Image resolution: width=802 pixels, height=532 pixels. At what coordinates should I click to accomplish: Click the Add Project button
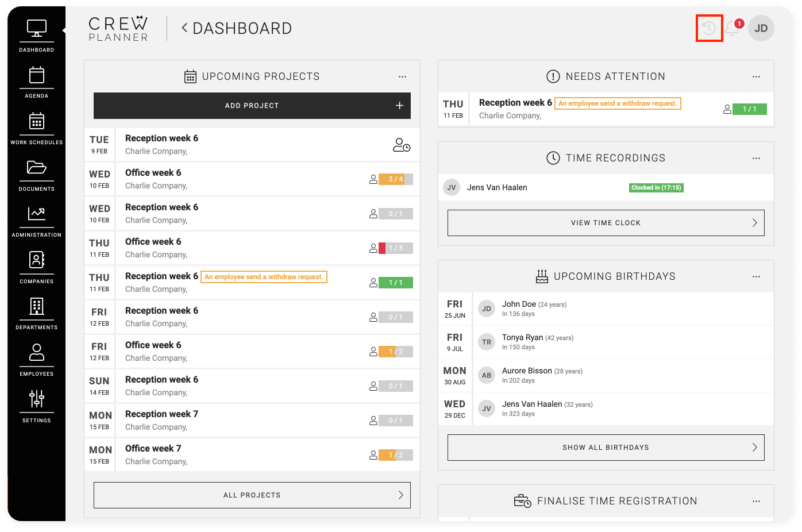coord(252,106)
